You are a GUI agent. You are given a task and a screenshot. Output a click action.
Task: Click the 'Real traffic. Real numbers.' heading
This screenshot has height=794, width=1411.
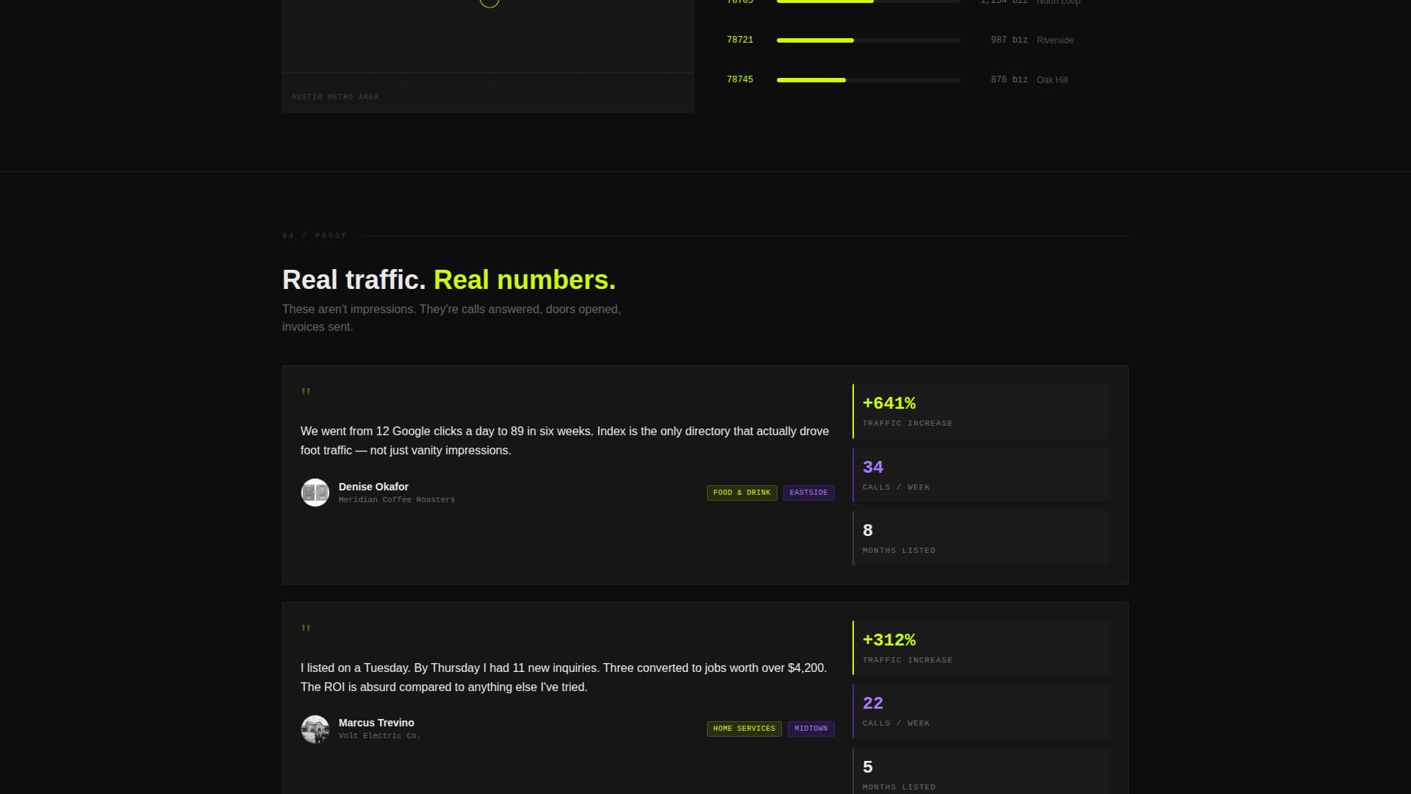tap(449, 280)
